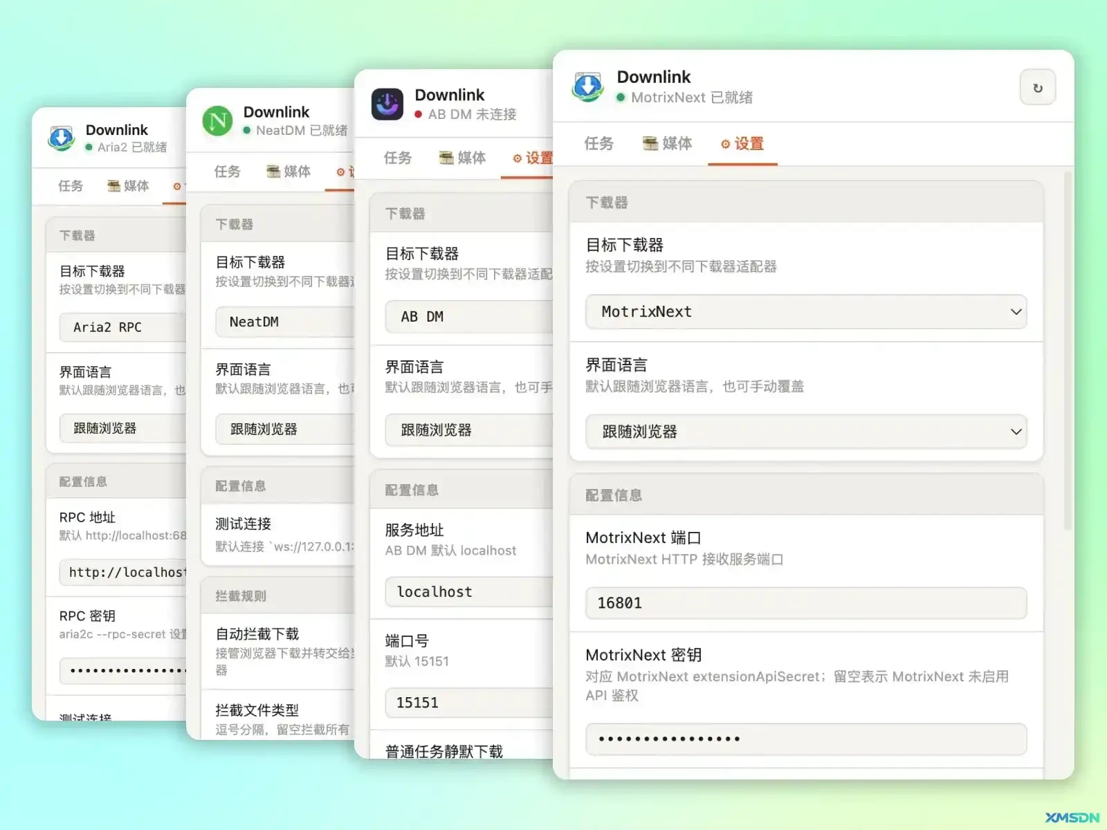Click the Aria2 window Downlink logo
The width and height of the screenshot is (1107, 830).
click(61, 138)
